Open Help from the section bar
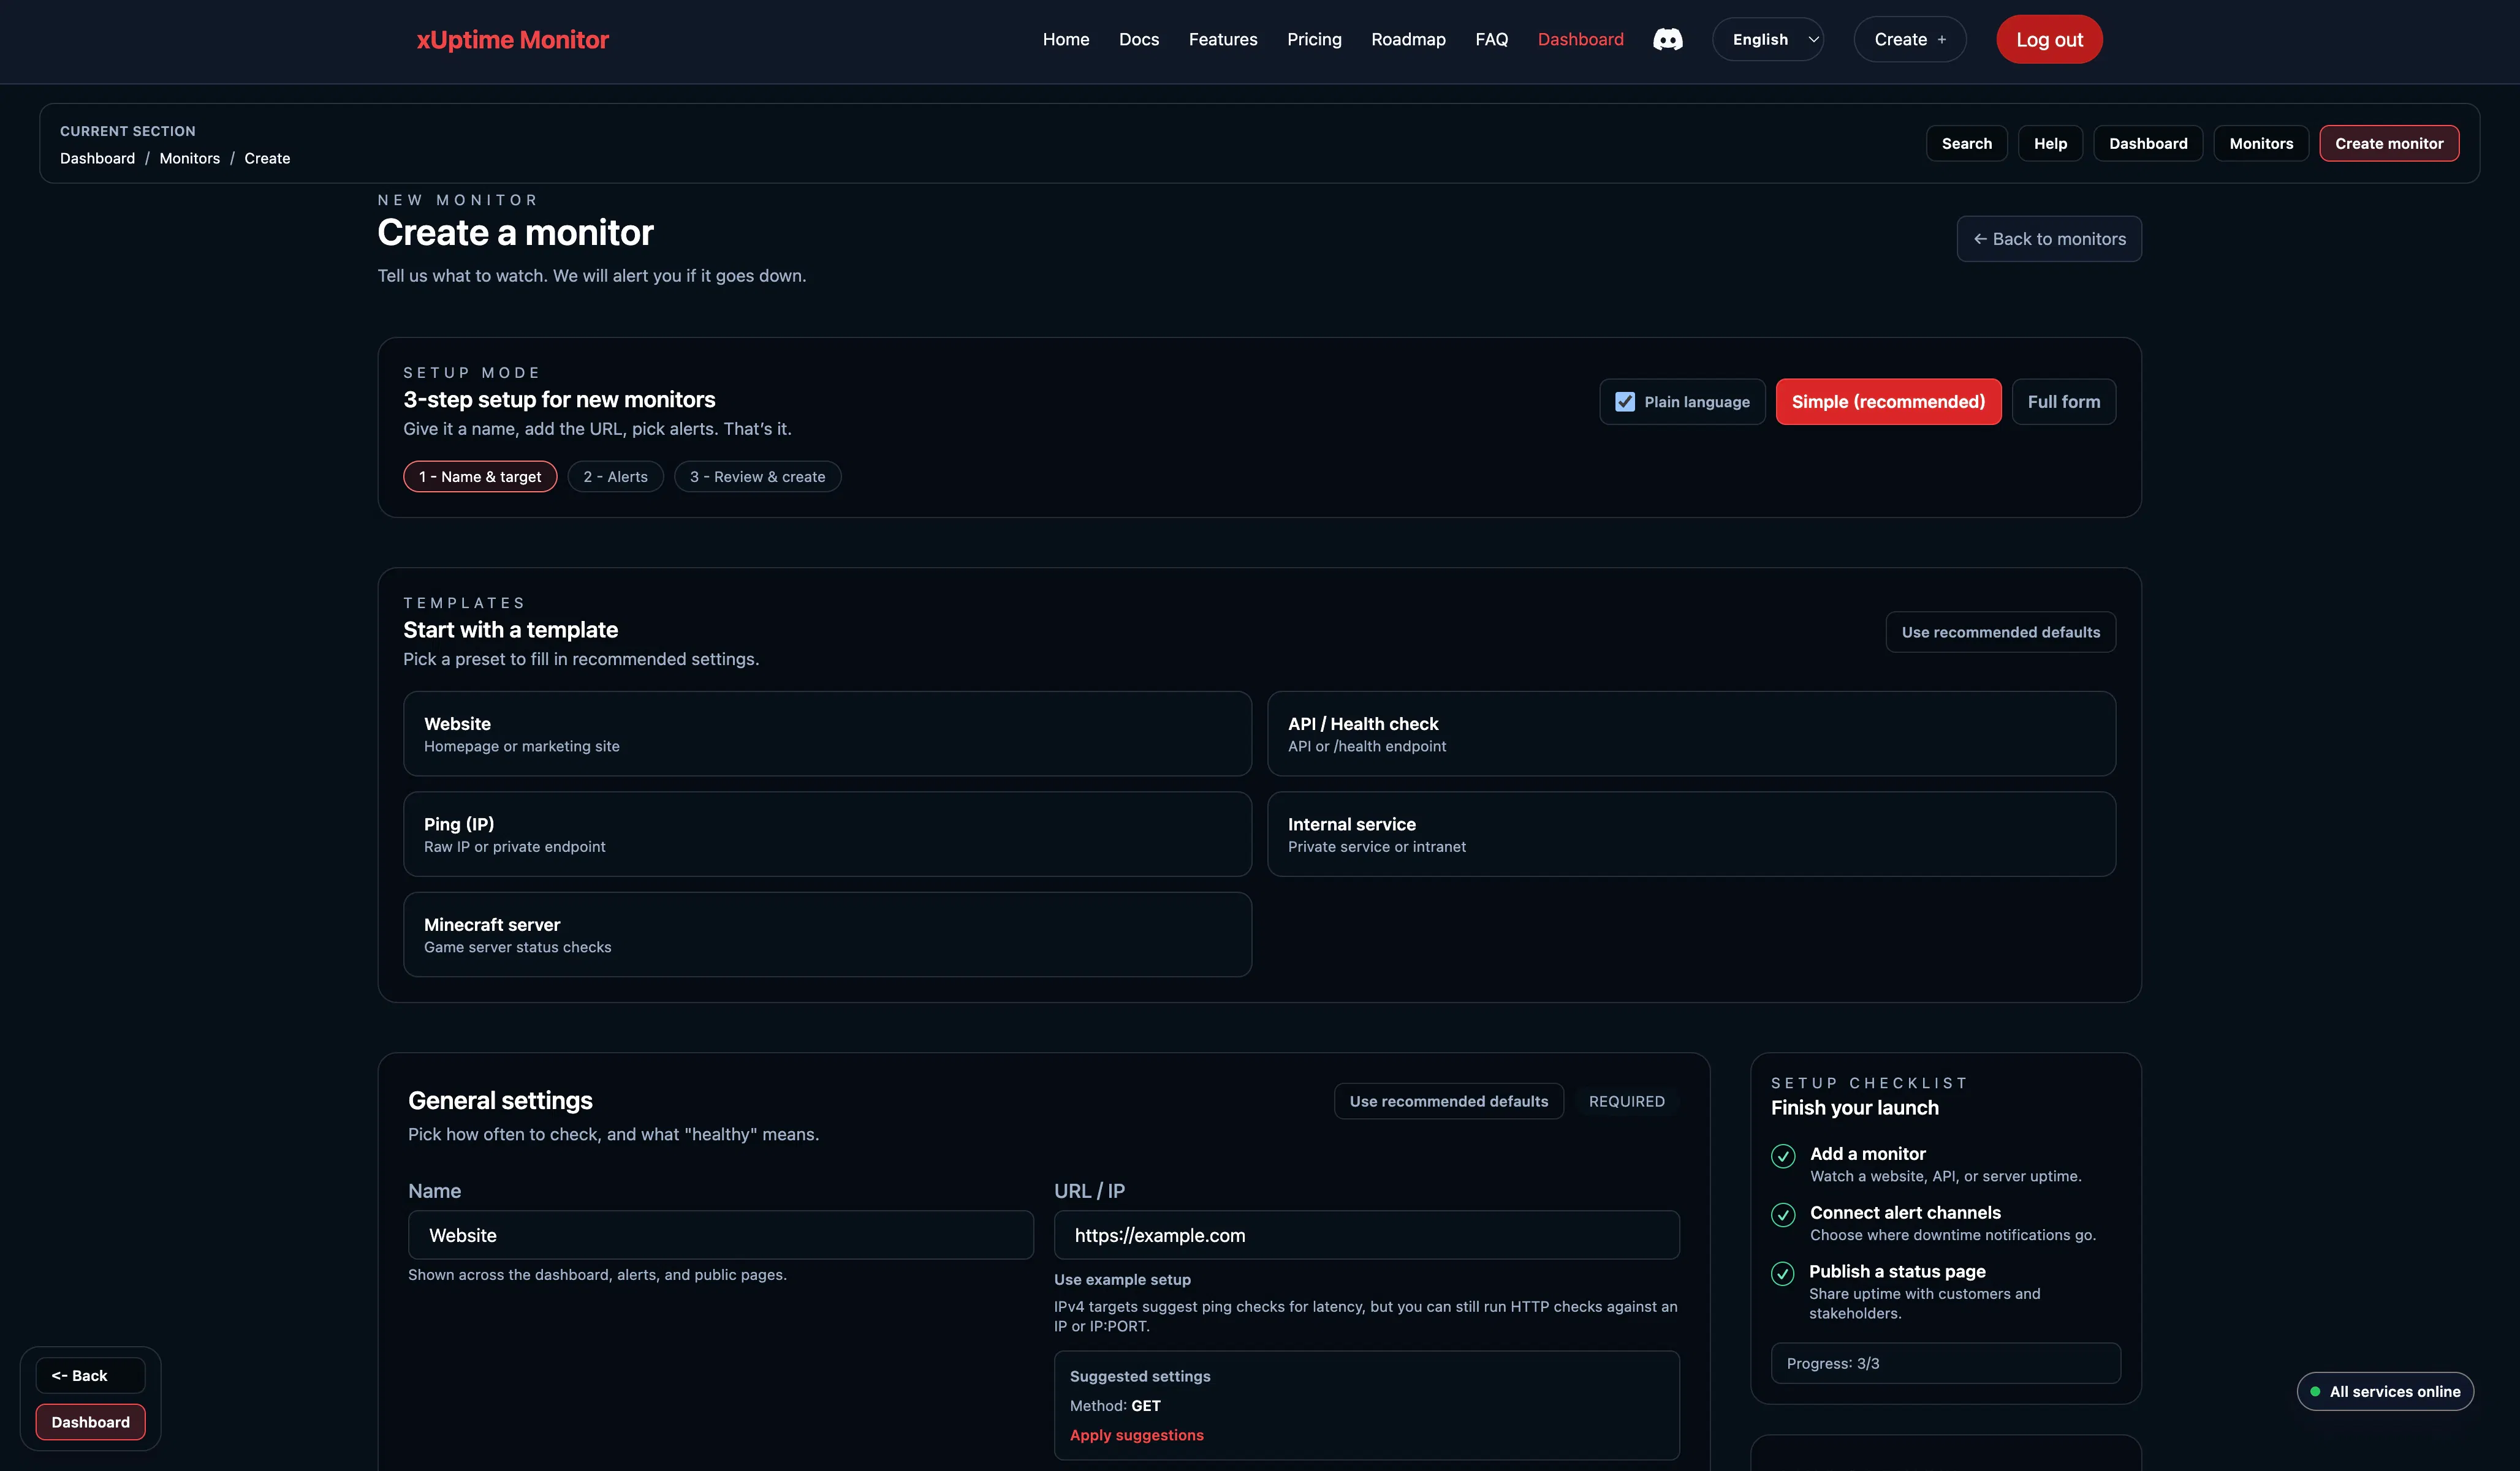The height and width of the screenshot is (1471, 2520). [2050, 143]
